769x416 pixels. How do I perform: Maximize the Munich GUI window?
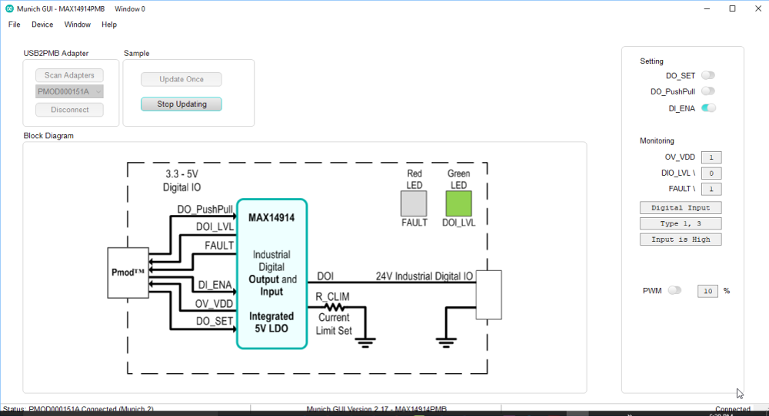pos(732,8)
